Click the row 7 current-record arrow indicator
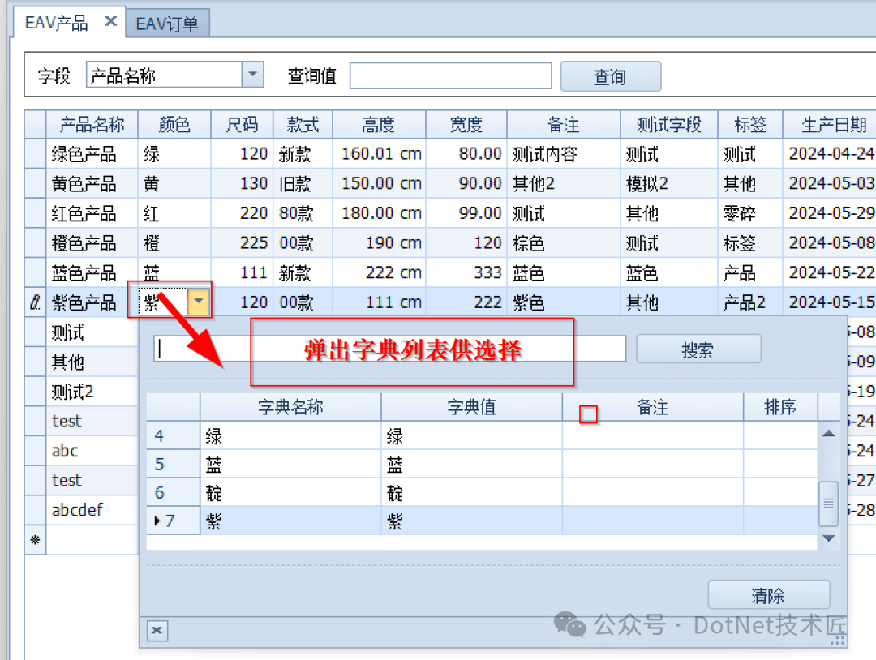The width and height of the screenshot is (876, 660). tap(157, 521)
